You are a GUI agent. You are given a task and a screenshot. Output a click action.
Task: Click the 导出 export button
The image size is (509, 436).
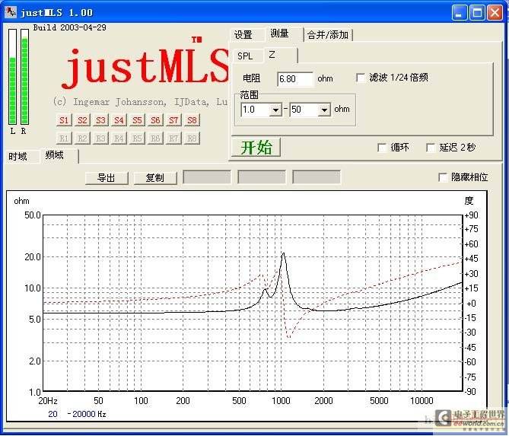coord(107,177)
